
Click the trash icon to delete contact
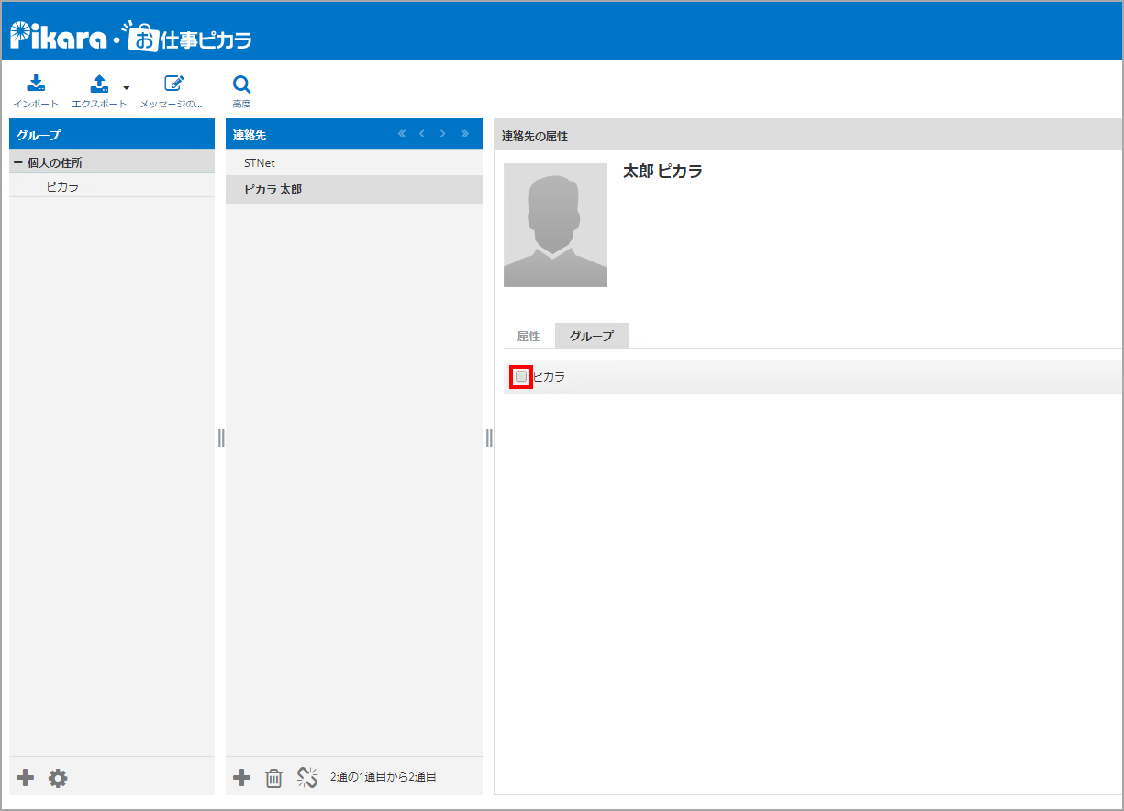273,778
